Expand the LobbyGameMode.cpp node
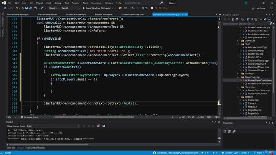The width and height of the screenshot is (276, 155). [241, 34]
